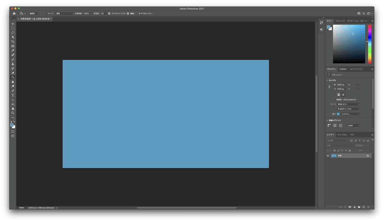Click the search magnifier icon top right

click(x=364, y=14)
